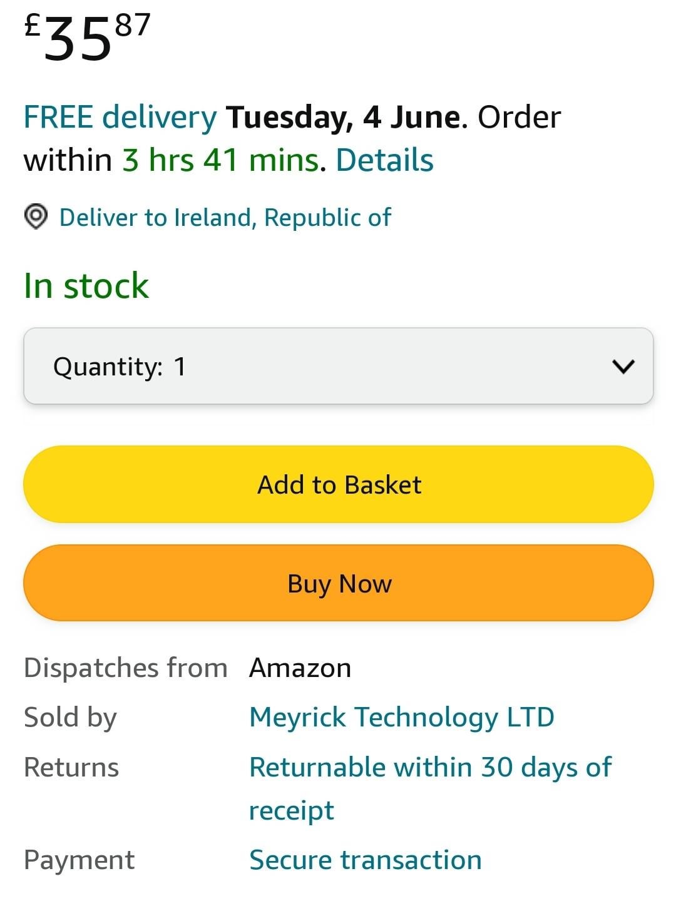Screen dimensions: 676x911
Task: Click the delivery location pin icon
Action: (36, 217)
